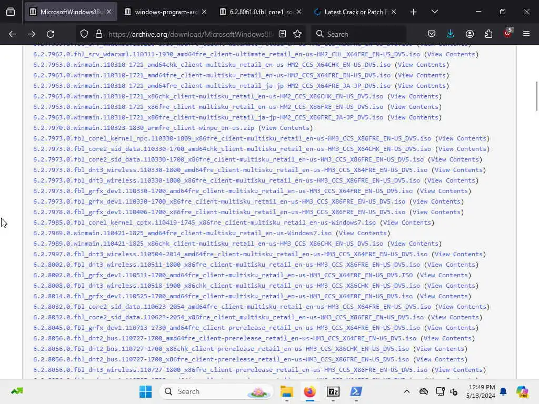View Contents of 6.2.8056.0 fbl_dnt3_wireless iso
The height and width of the screenshot is (404, 539).
[458, 370]
